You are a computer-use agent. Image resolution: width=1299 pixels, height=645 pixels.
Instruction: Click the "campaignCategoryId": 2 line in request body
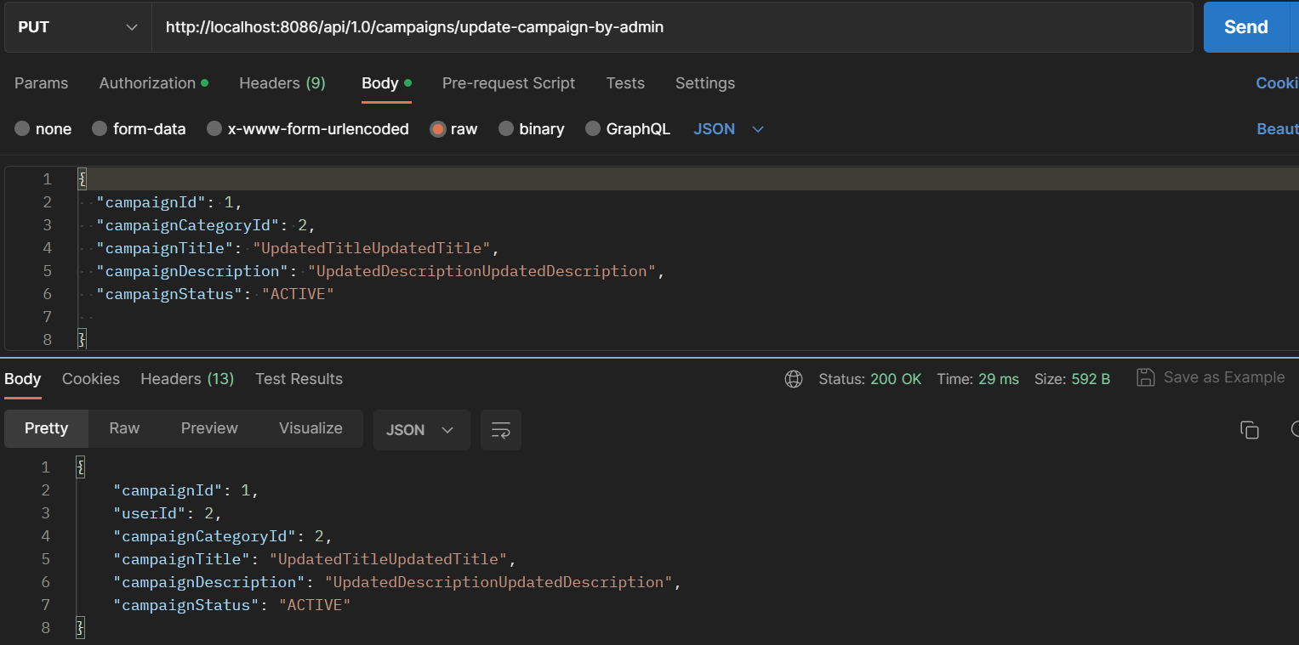click(x=206, y=225)
